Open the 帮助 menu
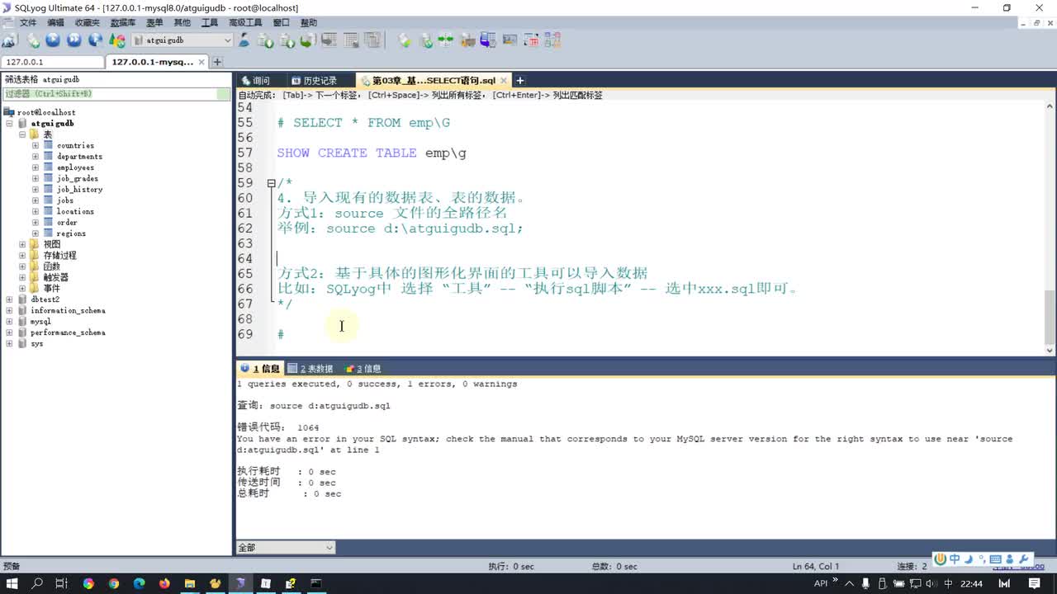 pos(309,22)
